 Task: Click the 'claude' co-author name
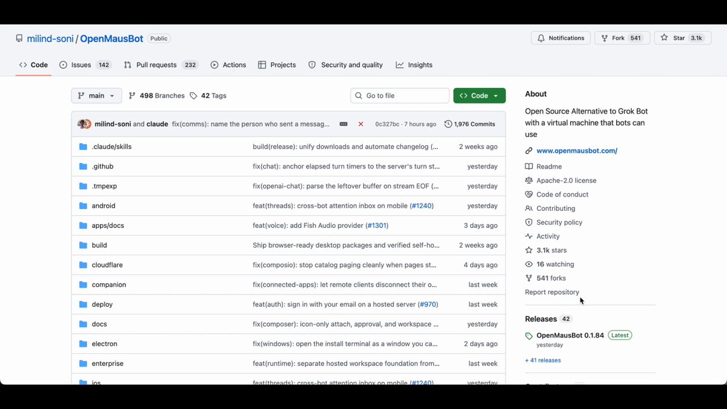[x=158, y=124]
